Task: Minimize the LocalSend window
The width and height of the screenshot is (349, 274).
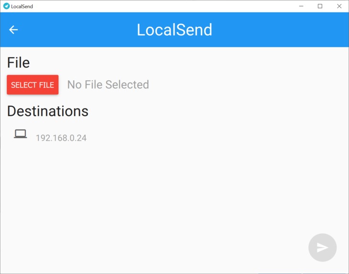Action: pos(301,6)
